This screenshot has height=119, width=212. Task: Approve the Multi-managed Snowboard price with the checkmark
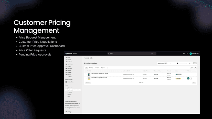coord(188,78)
